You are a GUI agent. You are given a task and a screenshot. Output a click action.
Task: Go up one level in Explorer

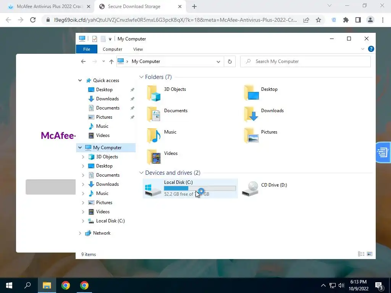[x=111, y=61]
